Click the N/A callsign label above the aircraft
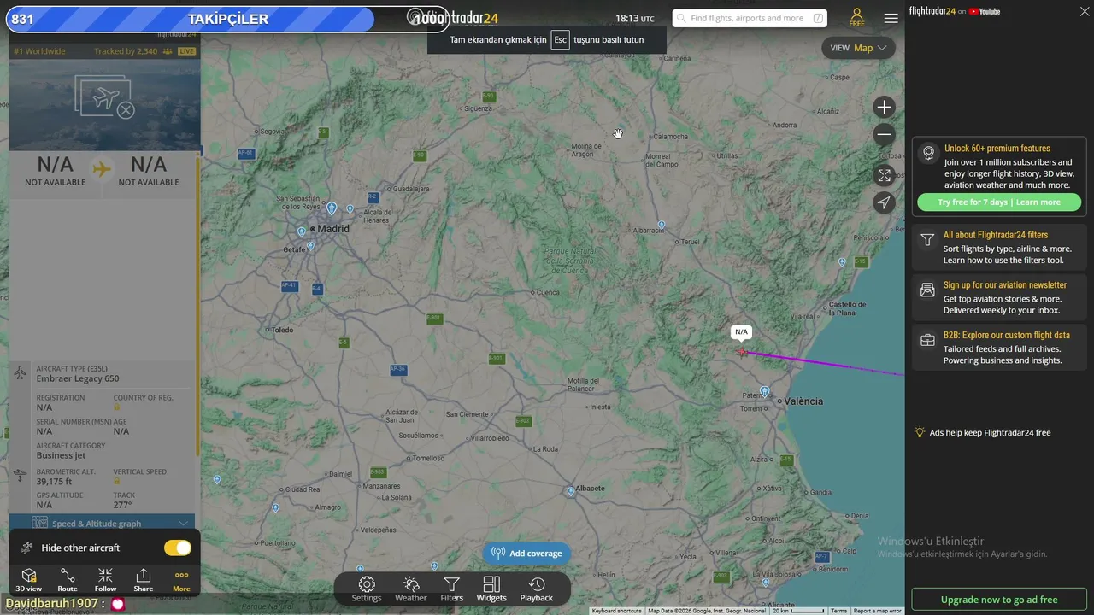1094x615 pixels. pos(741,332)
